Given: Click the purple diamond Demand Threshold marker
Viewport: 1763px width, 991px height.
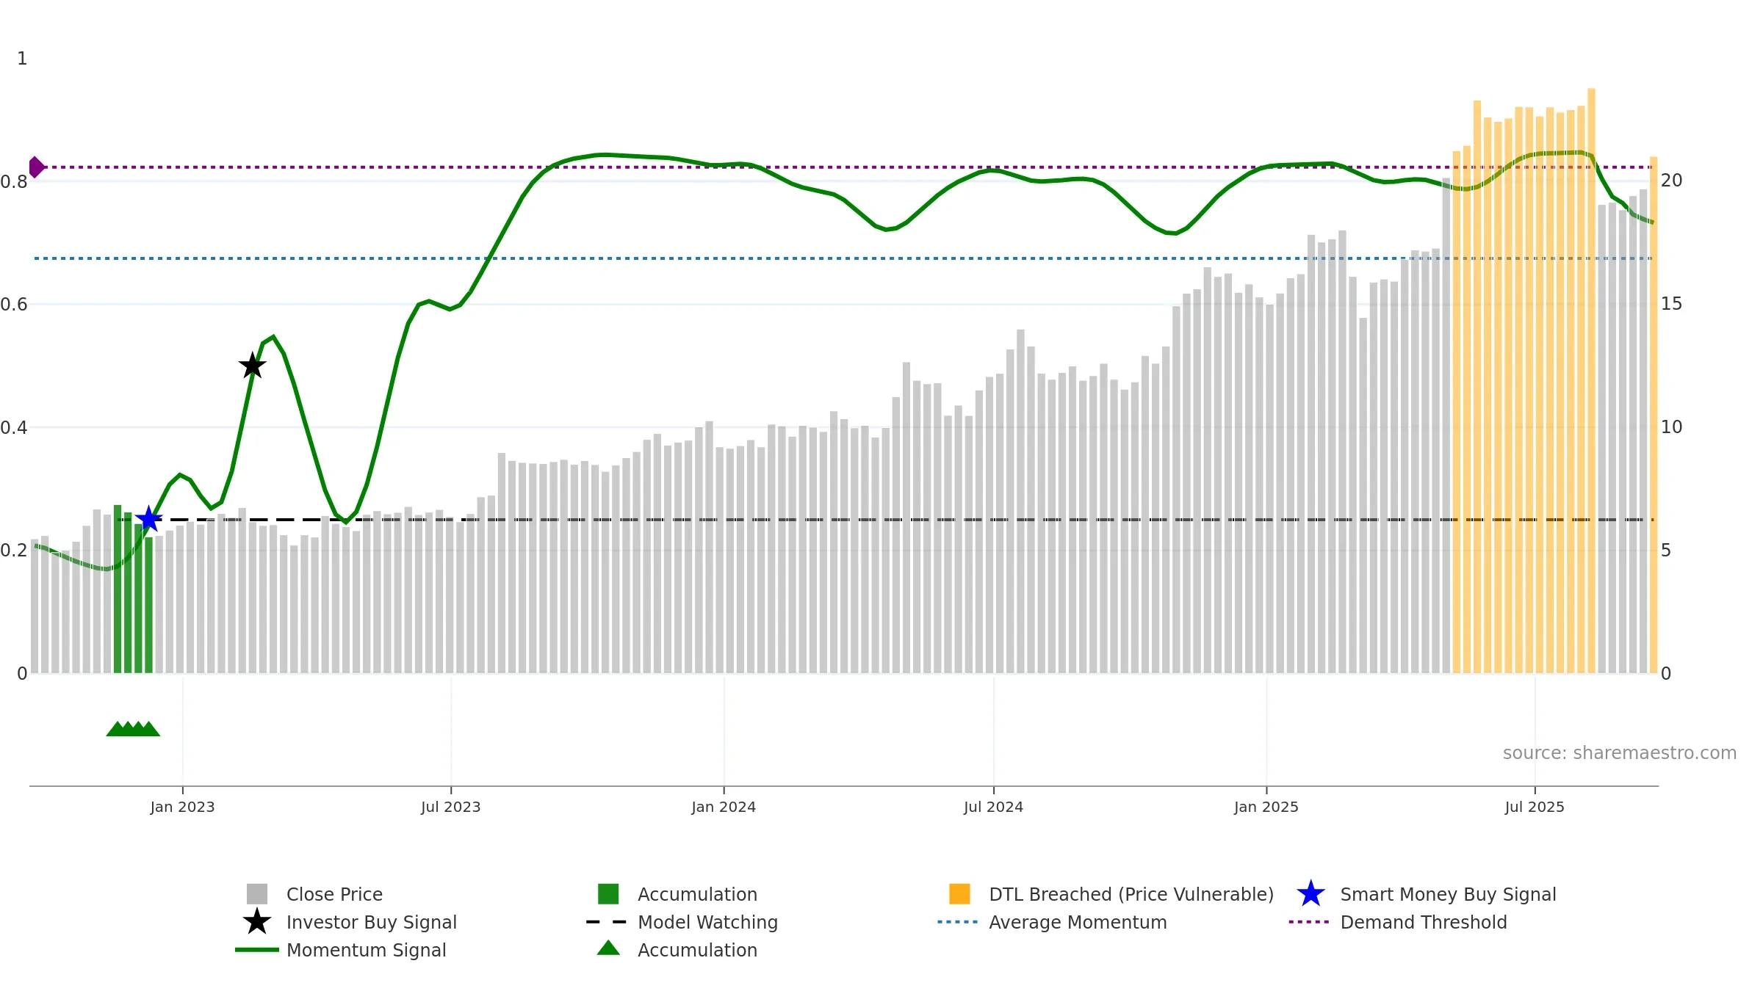Looking at the screenshot, I should [x=36, y=167].
